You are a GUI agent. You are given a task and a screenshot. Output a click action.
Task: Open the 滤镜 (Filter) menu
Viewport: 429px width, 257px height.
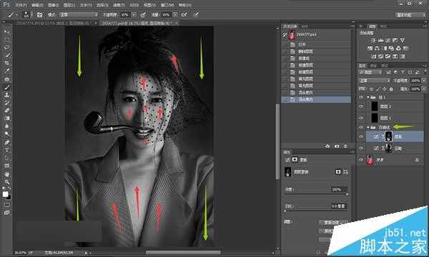pyautogui.click(x=119, y=5)
